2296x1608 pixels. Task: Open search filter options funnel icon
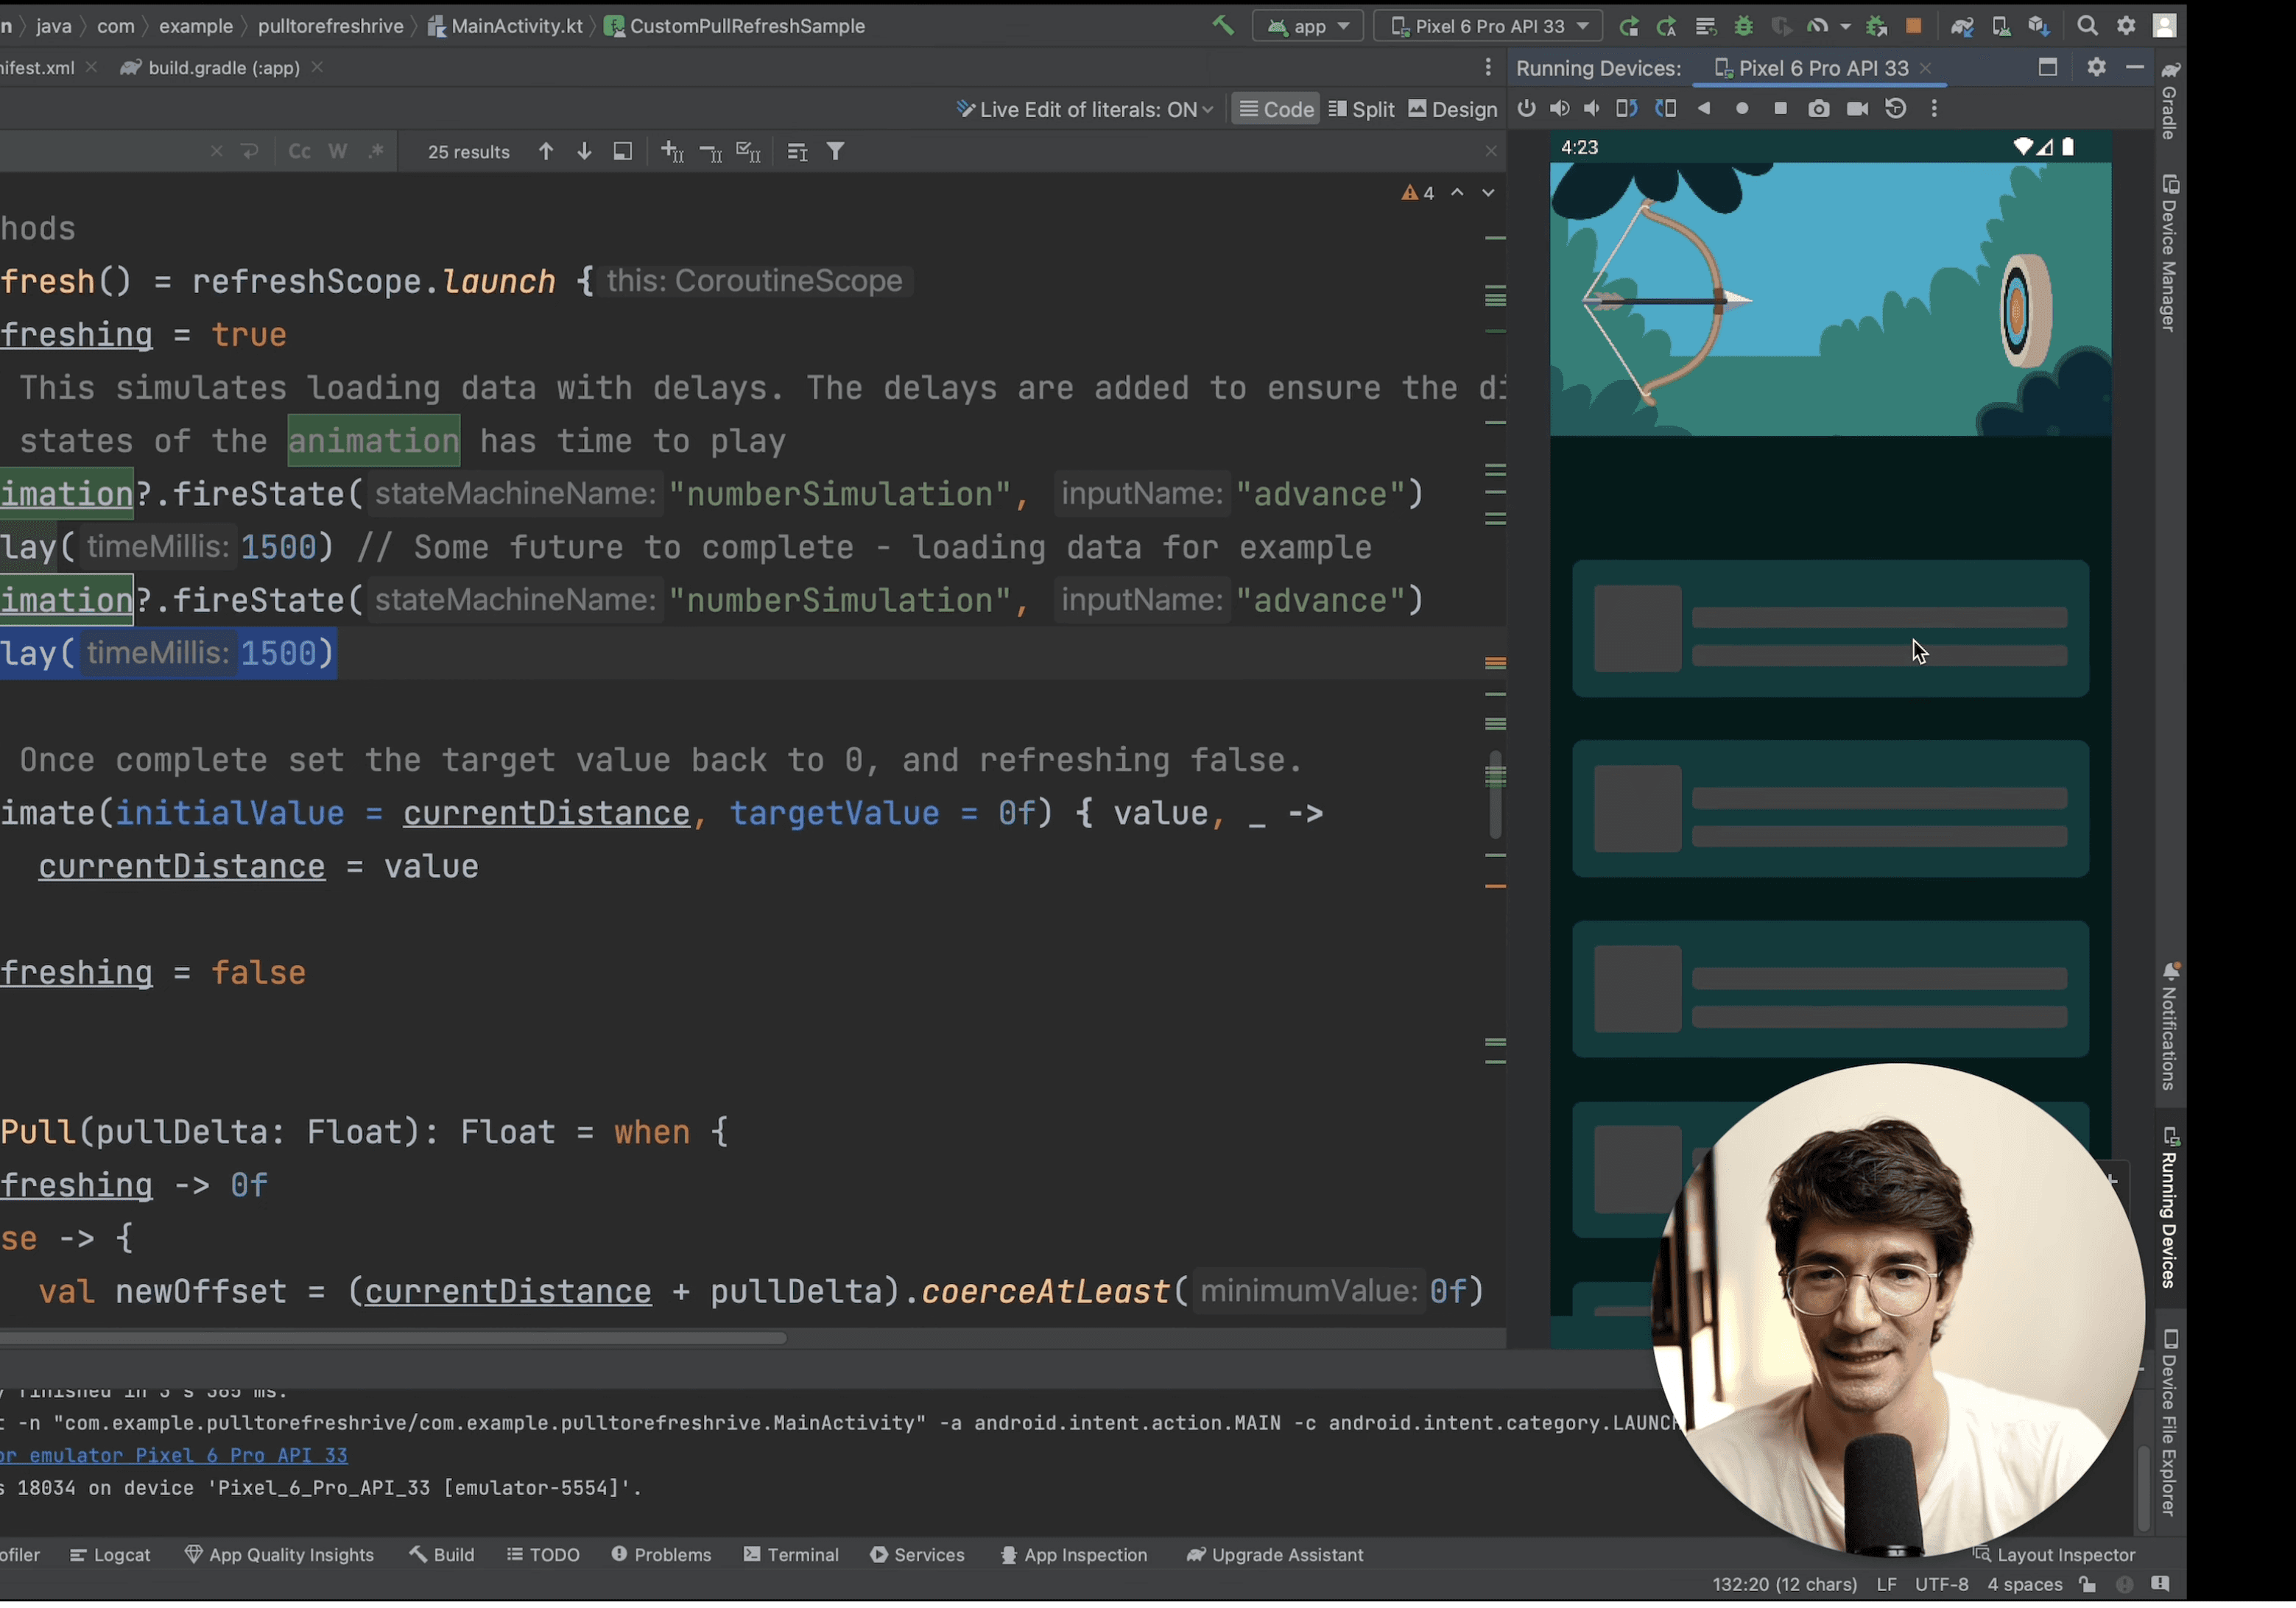tap(835, 152)
